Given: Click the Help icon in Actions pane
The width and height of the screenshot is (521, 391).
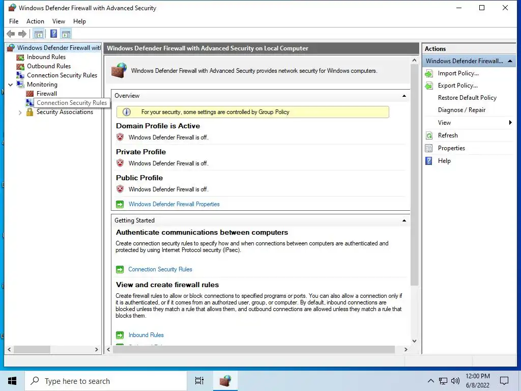Looking at the screenshot, I should coord(429,161).
